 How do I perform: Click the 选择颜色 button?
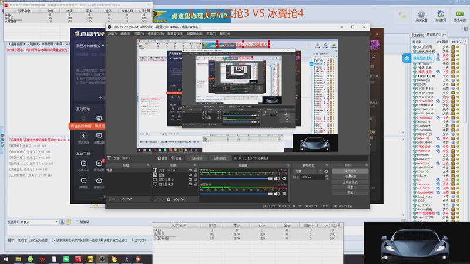220,158
